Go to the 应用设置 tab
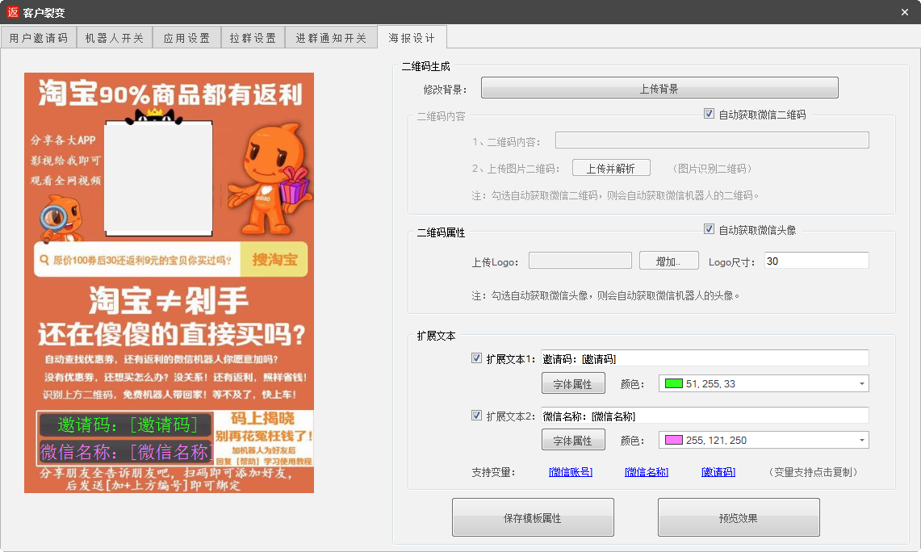The width and height of the screenshot is (921, 552). click(x=186, y=38)
